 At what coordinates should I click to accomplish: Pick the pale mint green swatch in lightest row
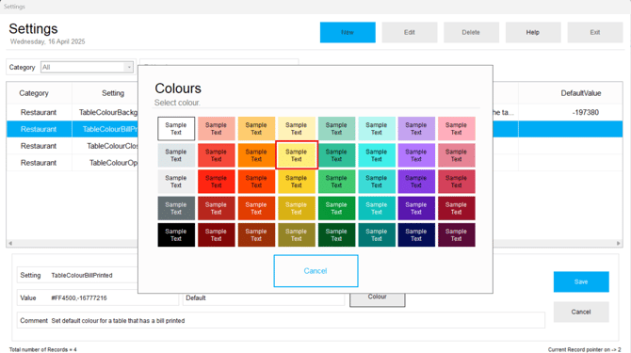(x=336, y=129)
